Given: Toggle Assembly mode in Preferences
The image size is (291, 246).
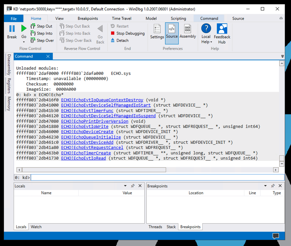Looking at the screenshot, I should [188, 32].
